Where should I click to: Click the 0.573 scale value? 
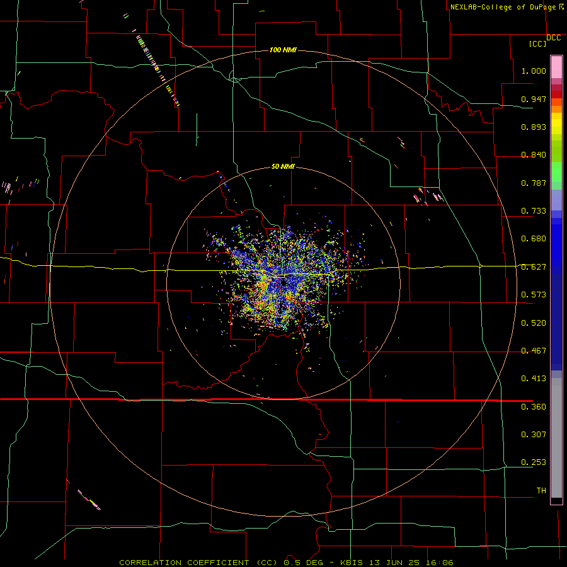click(534, 295)
